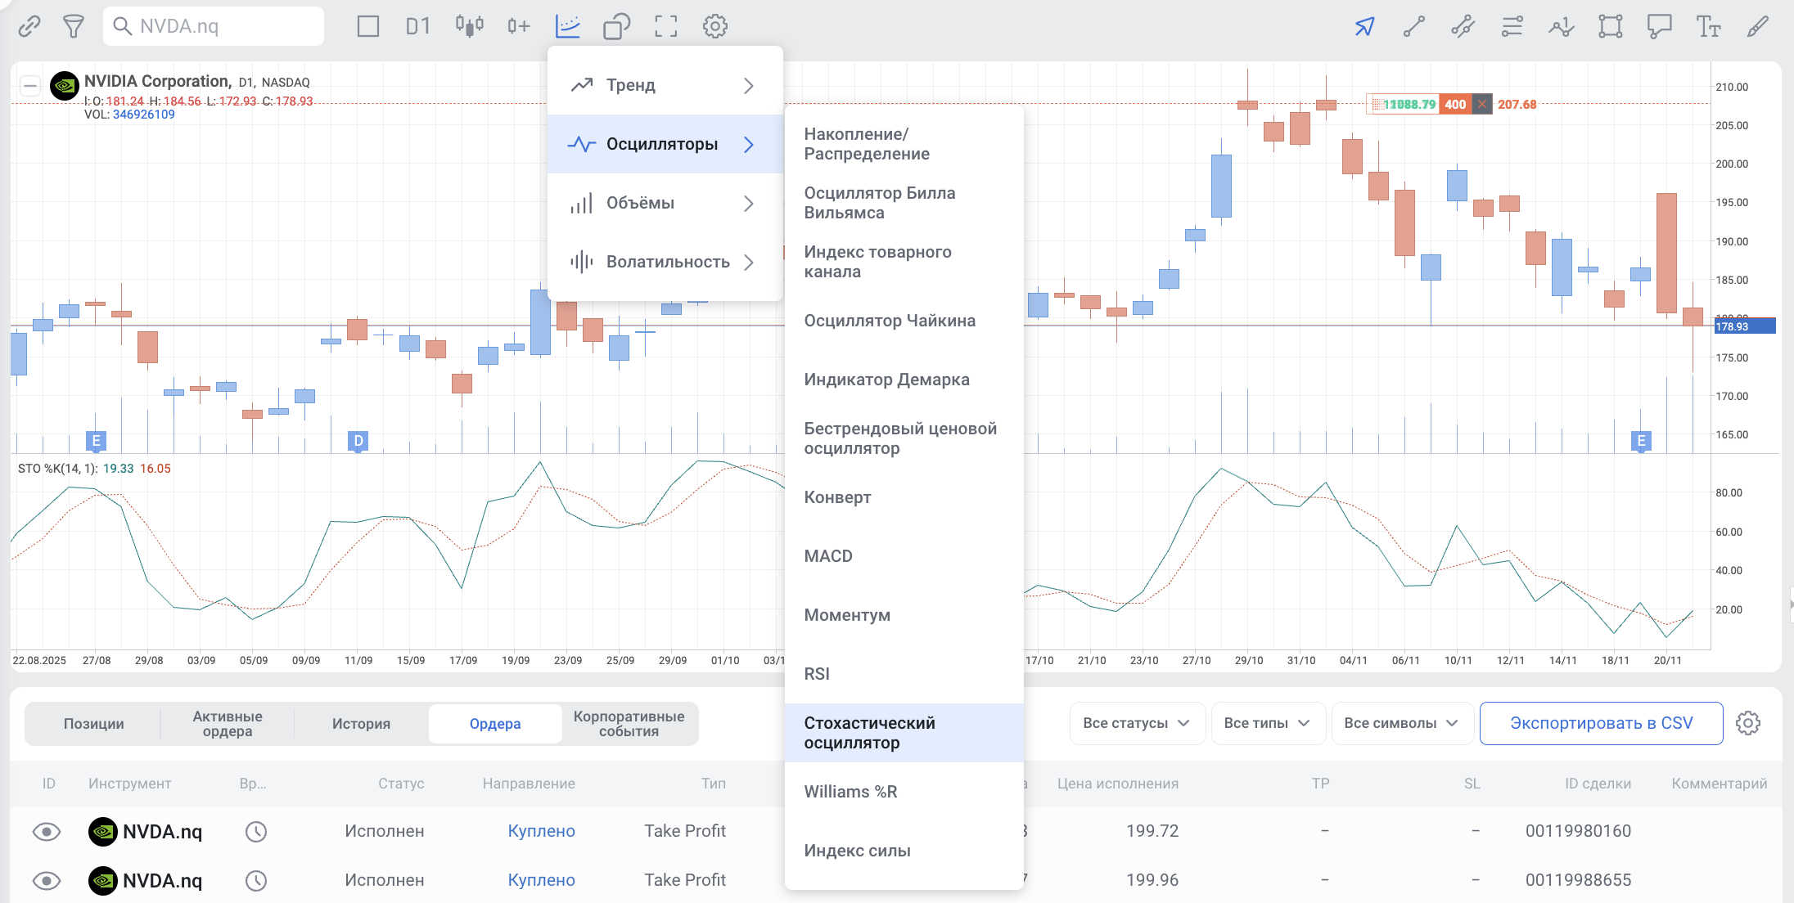Expand the "Все статусы" dropdown
The image size is (1794, 903).
(1136, 723)
